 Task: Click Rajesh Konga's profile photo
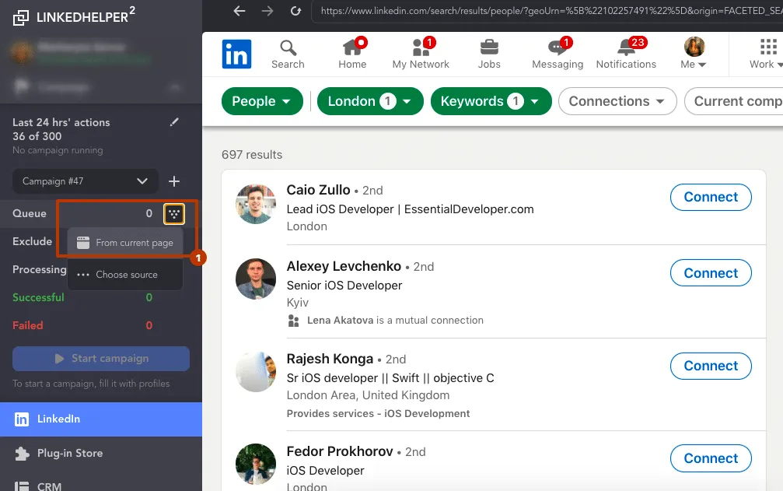click(x=256, y=372)
